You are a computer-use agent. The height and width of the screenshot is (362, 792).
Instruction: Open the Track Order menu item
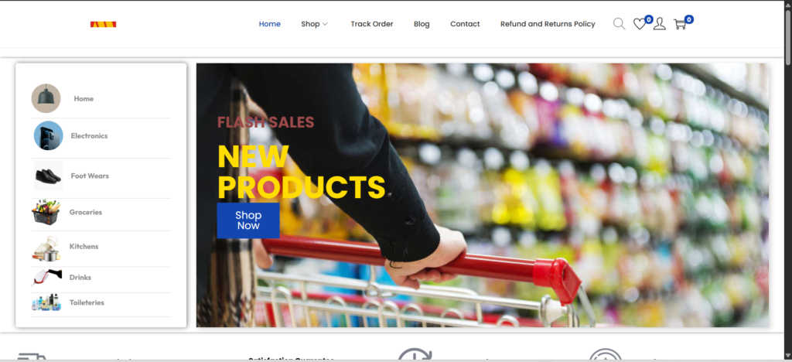(x=372, y=24)
